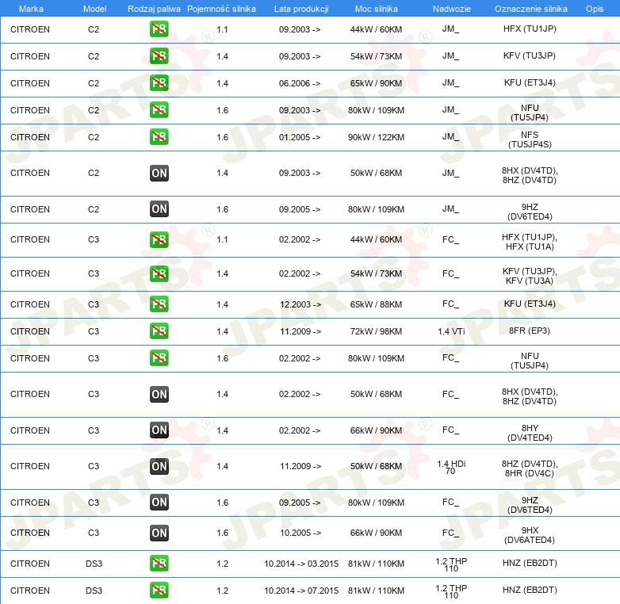
Task: Click the 11.2009 -> date in the 8FR (EP3) row
Action: coord(300,331)
